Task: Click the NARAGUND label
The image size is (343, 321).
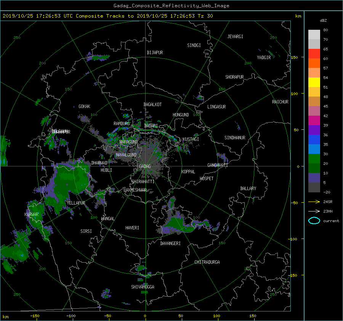Action: (129, 142)
